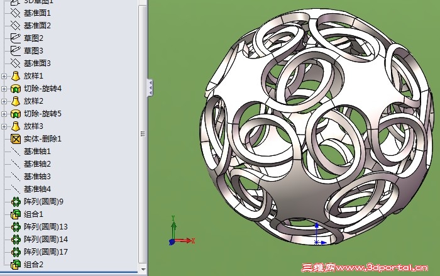Click the 实体-删除1 delete body icon
The height and width of the screenshot is (276, 440).
tap(16, 139)
